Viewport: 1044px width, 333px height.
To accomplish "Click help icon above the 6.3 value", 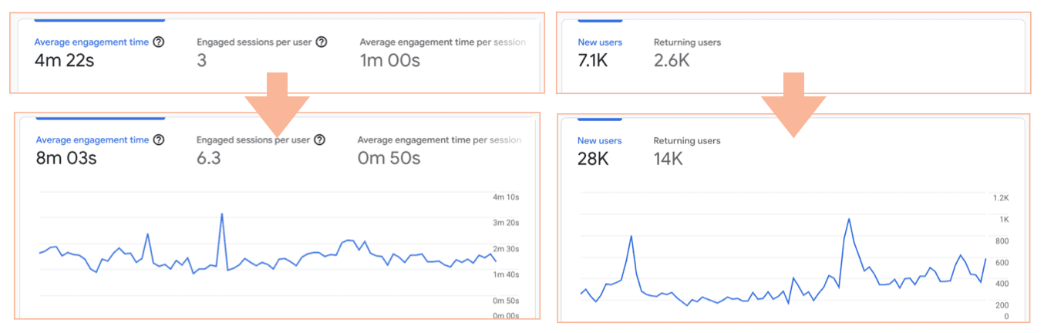I will 320,140.
